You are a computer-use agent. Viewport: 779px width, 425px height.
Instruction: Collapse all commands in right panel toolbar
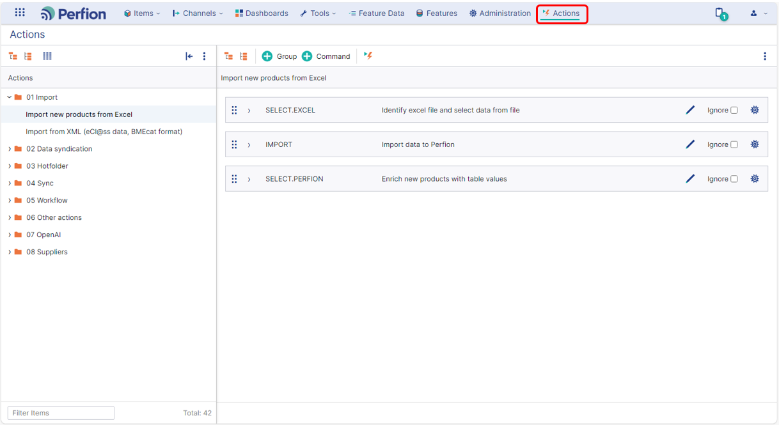[x=228, y=56]
